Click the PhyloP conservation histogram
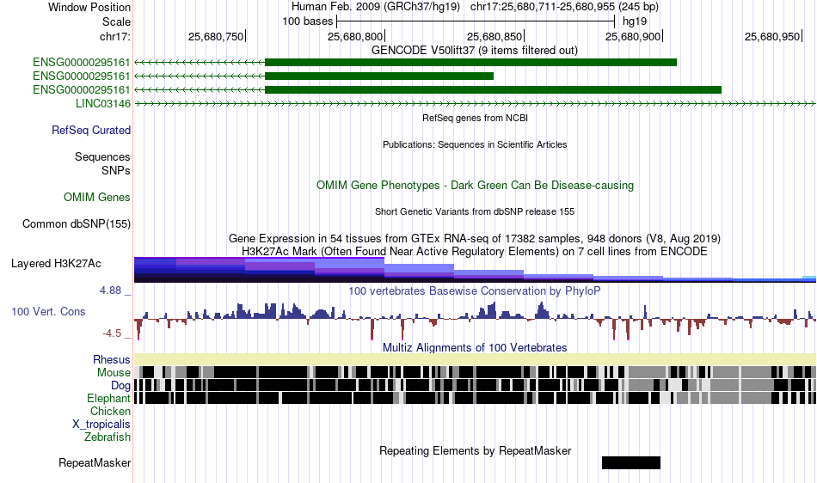Screen dimensions: 817x483 [x=475, y=320]
